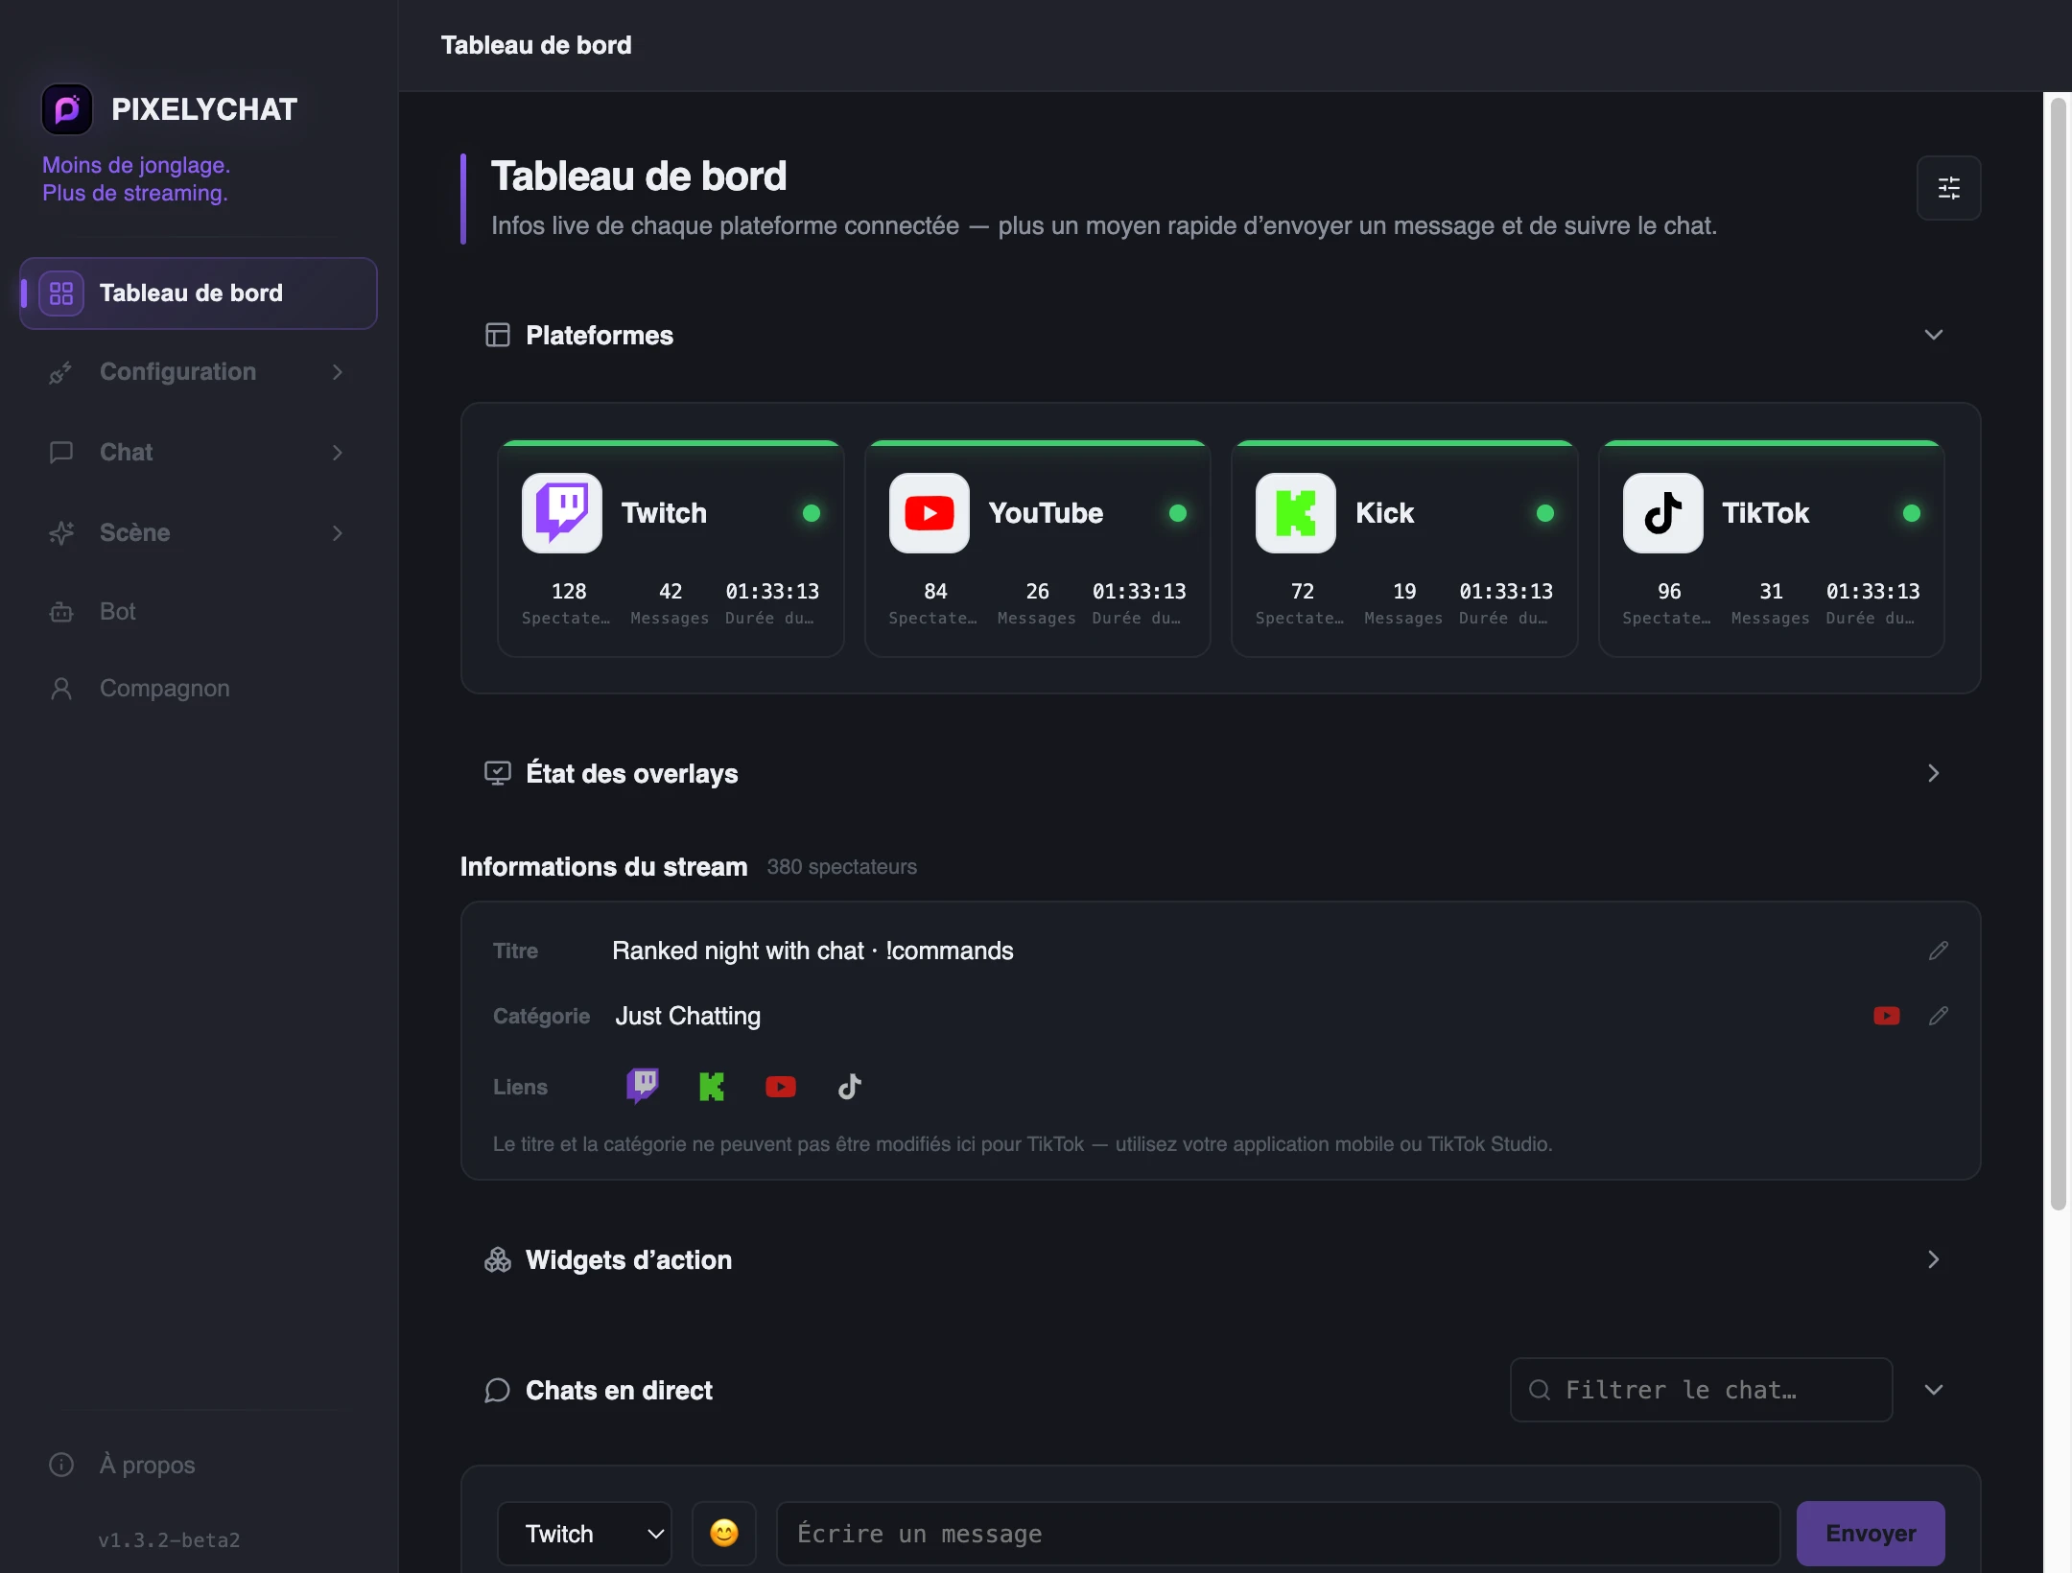Expand the Widgets d'action section
This screenshot has width=2072, height=1573.
click(x=1934, y=1259)
